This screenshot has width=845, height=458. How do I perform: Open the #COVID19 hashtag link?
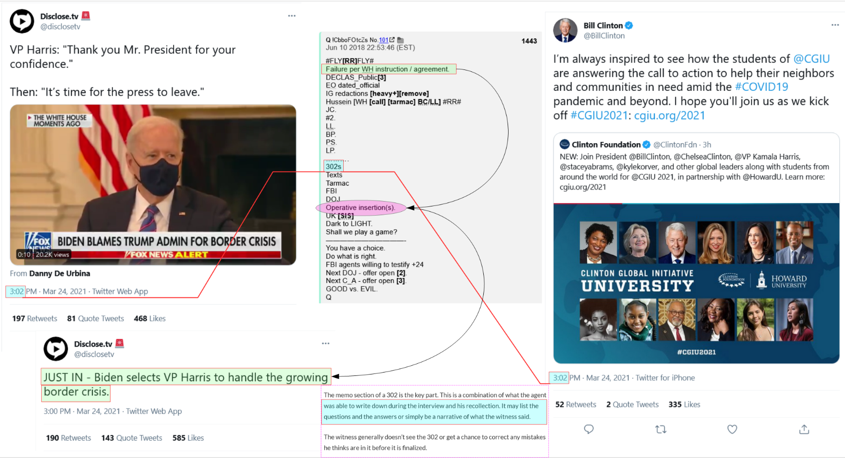click(761, 87)
